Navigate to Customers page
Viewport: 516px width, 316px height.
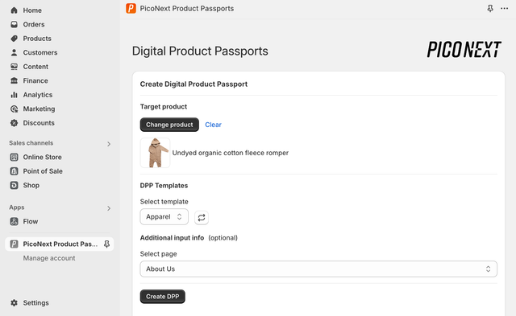click(x=40, y=52)
